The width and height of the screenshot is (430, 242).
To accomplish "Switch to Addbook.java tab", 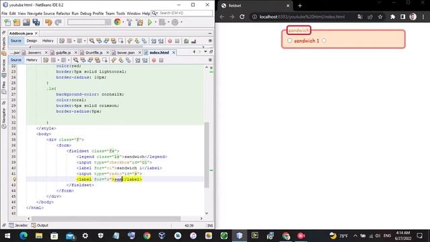I will (x=21, y=33).
